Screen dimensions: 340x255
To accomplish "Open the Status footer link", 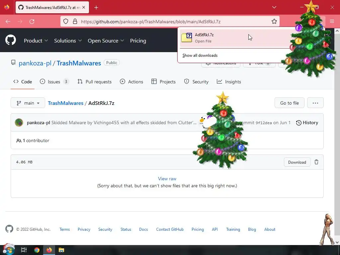I will [x=126, y=229].
